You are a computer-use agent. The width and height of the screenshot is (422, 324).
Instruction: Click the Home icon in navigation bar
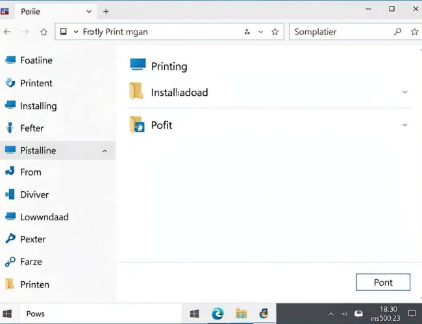(x=43, y=32)
